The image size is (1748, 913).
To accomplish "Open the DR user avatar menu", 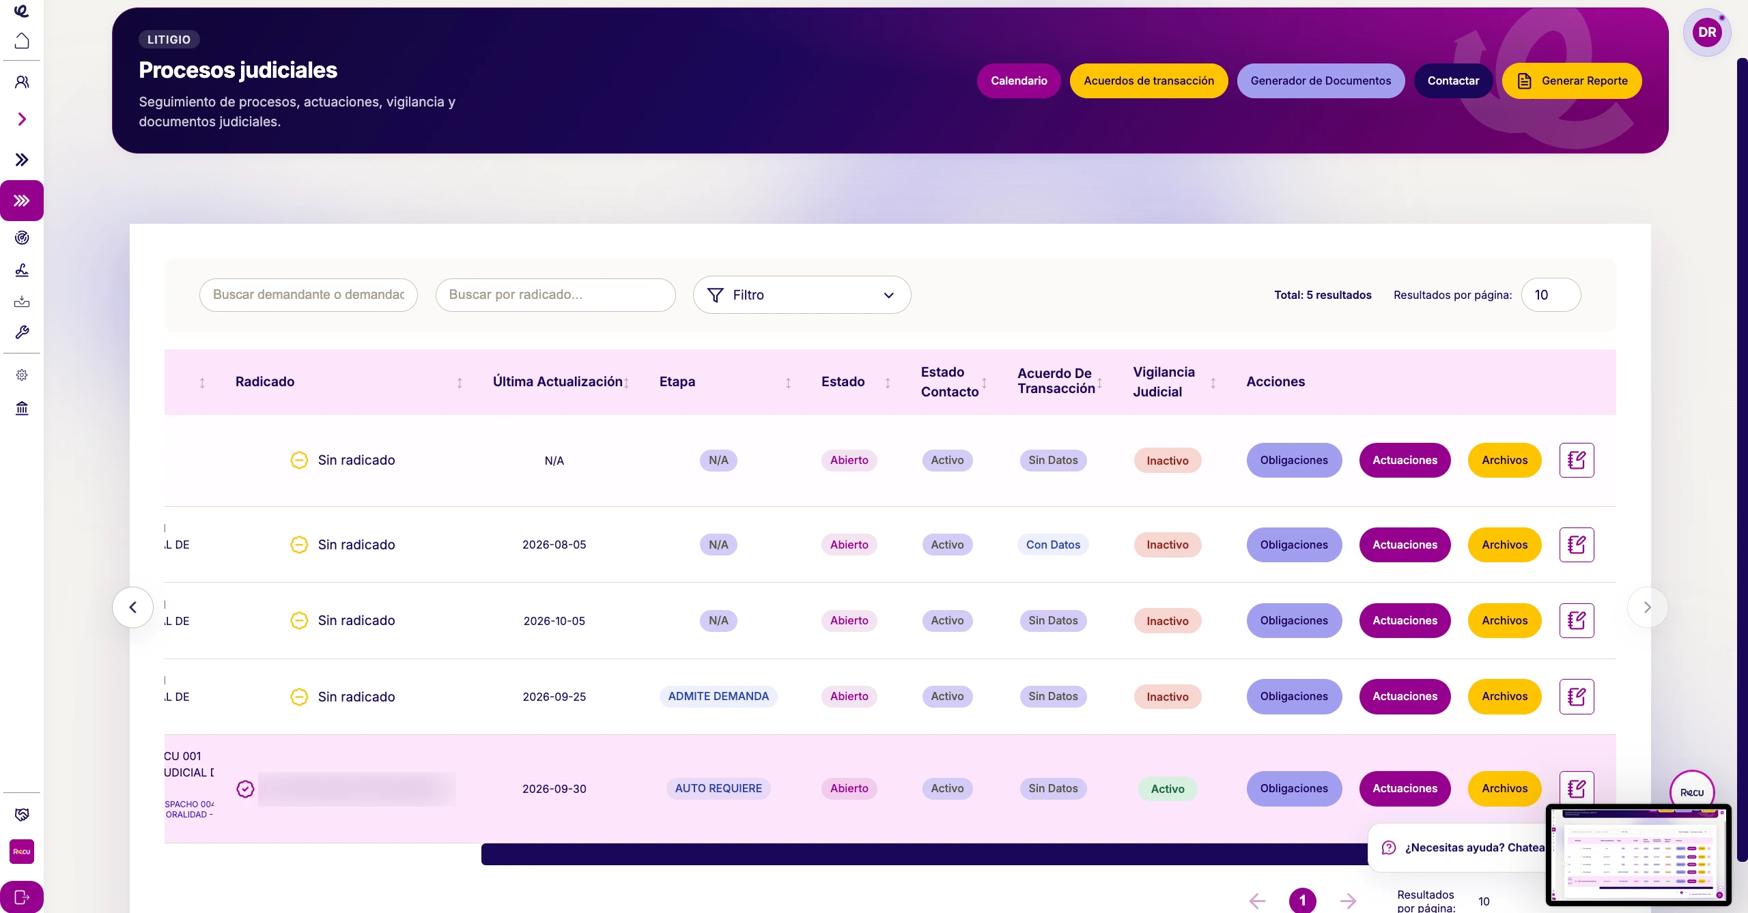I will coord(1707,32).
